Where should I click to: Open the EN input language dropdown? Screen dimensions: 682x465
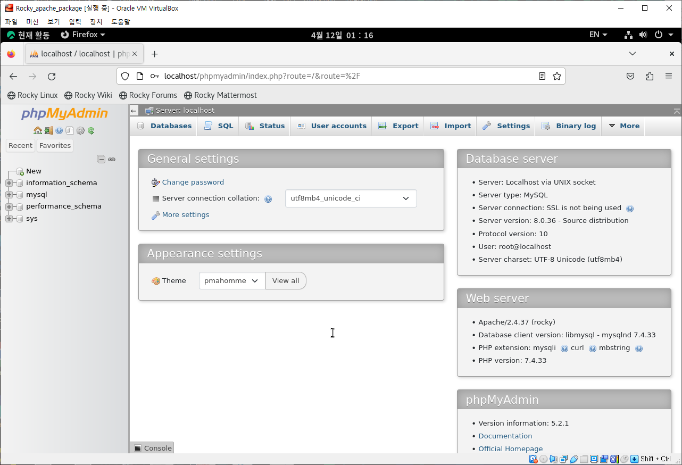coord(598,35)
